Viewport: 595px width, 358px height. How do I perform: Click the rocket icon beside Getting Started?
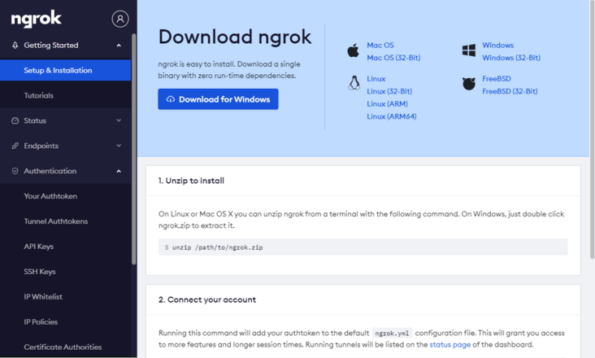pyautogui.click(x=15, y=46)
